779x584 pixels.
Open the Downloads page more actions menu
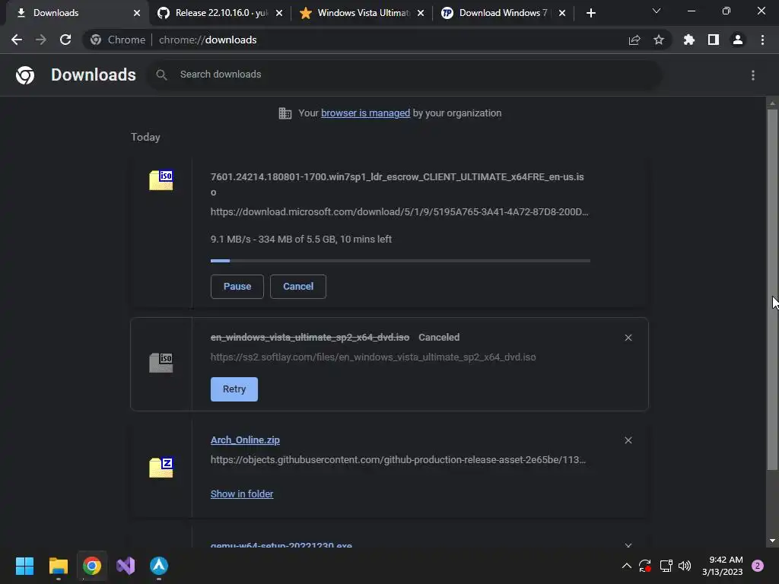[x=753, y=75]
